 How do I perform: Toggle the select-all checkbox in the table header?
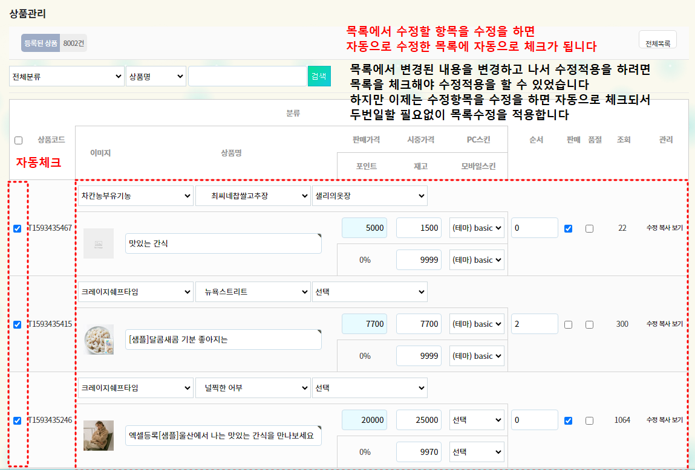[18, 140]
